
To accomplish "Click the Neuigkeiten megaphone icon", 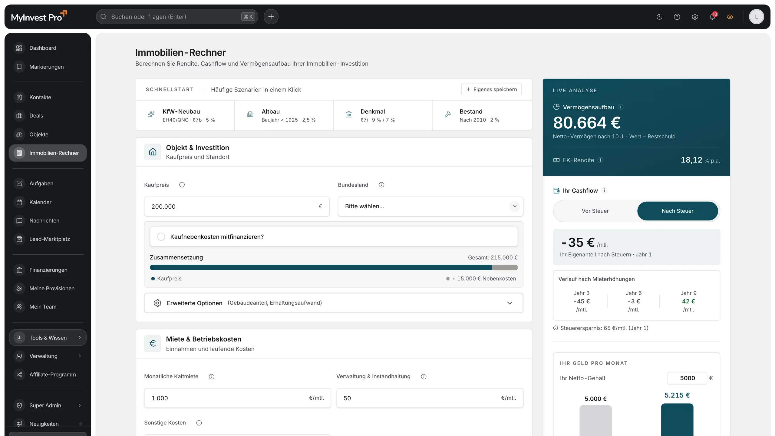I will click(19, 424).
